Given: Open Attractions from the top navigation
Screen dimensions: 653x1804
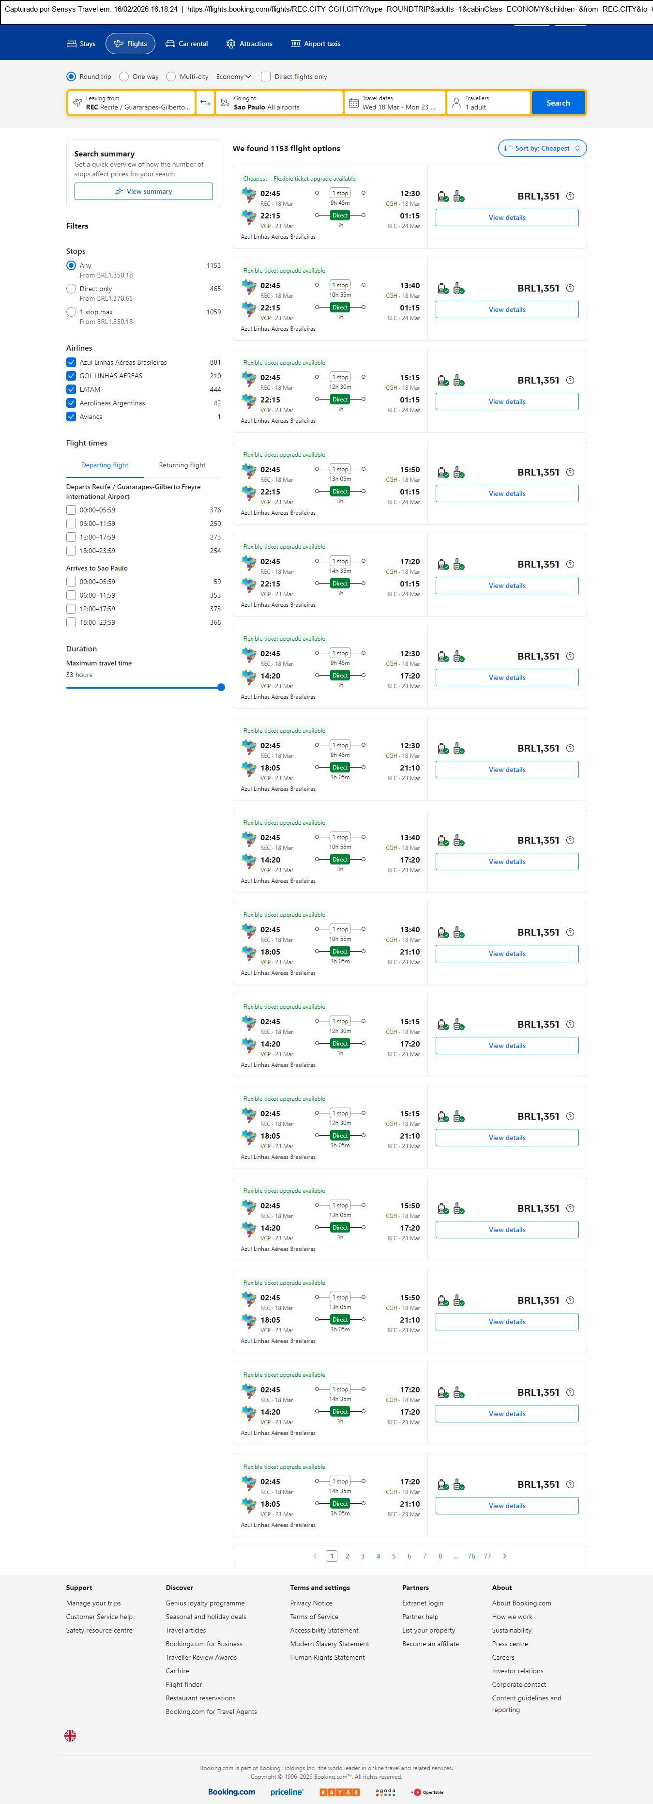Looking at the screenshot, I should (x=249, y=44).
